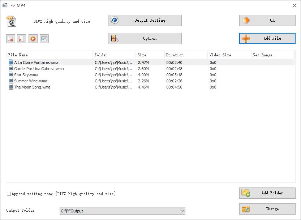Click the remove file toolbar icon
Viewport: 301px width, 220px height.
pos(10,39)
